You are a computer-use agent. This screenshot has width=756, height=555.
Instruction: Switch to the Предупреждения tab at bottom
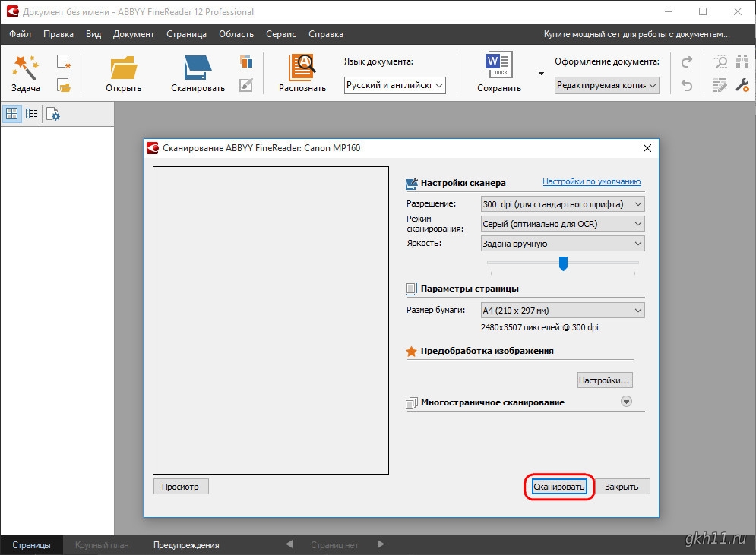click(186, 545)
